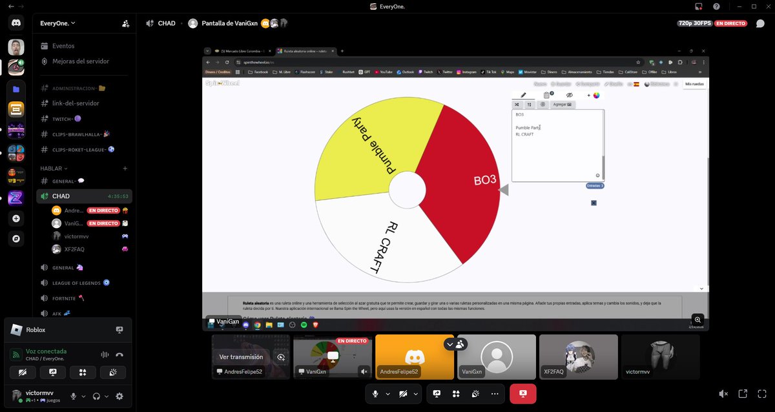
Task: Open Discord help question mark icon
Action: pos(716,6)
